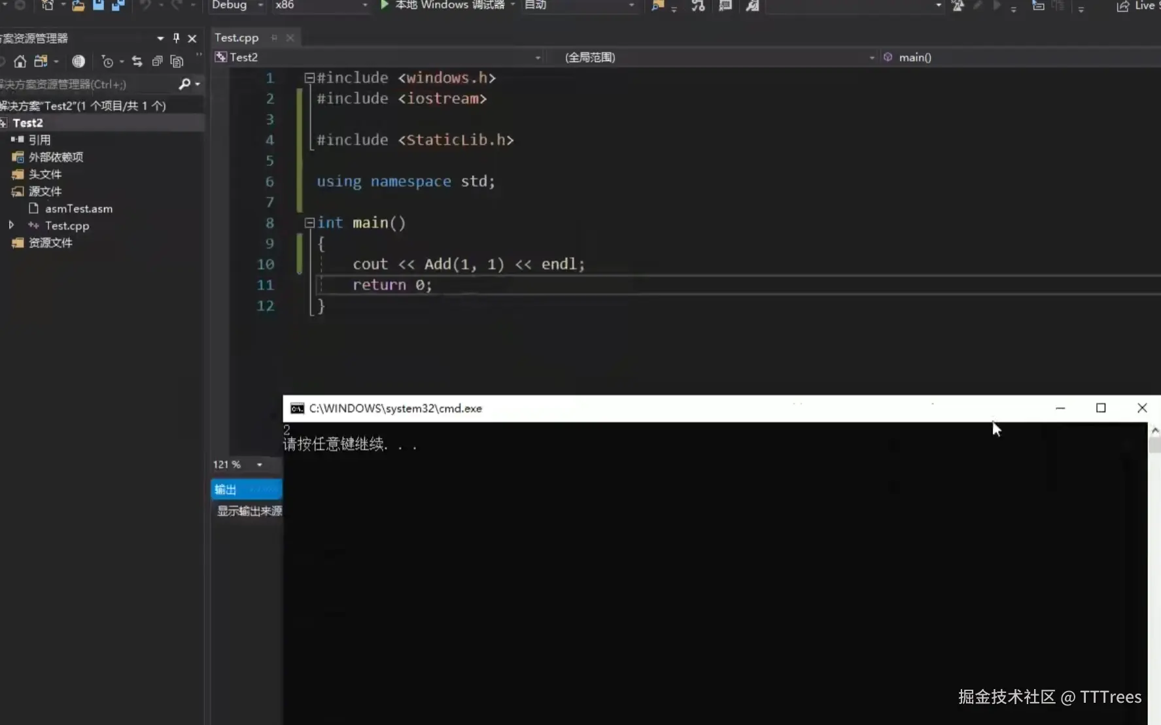Click the save file icon
1161x725 pixels.
[x=98, y=5]
